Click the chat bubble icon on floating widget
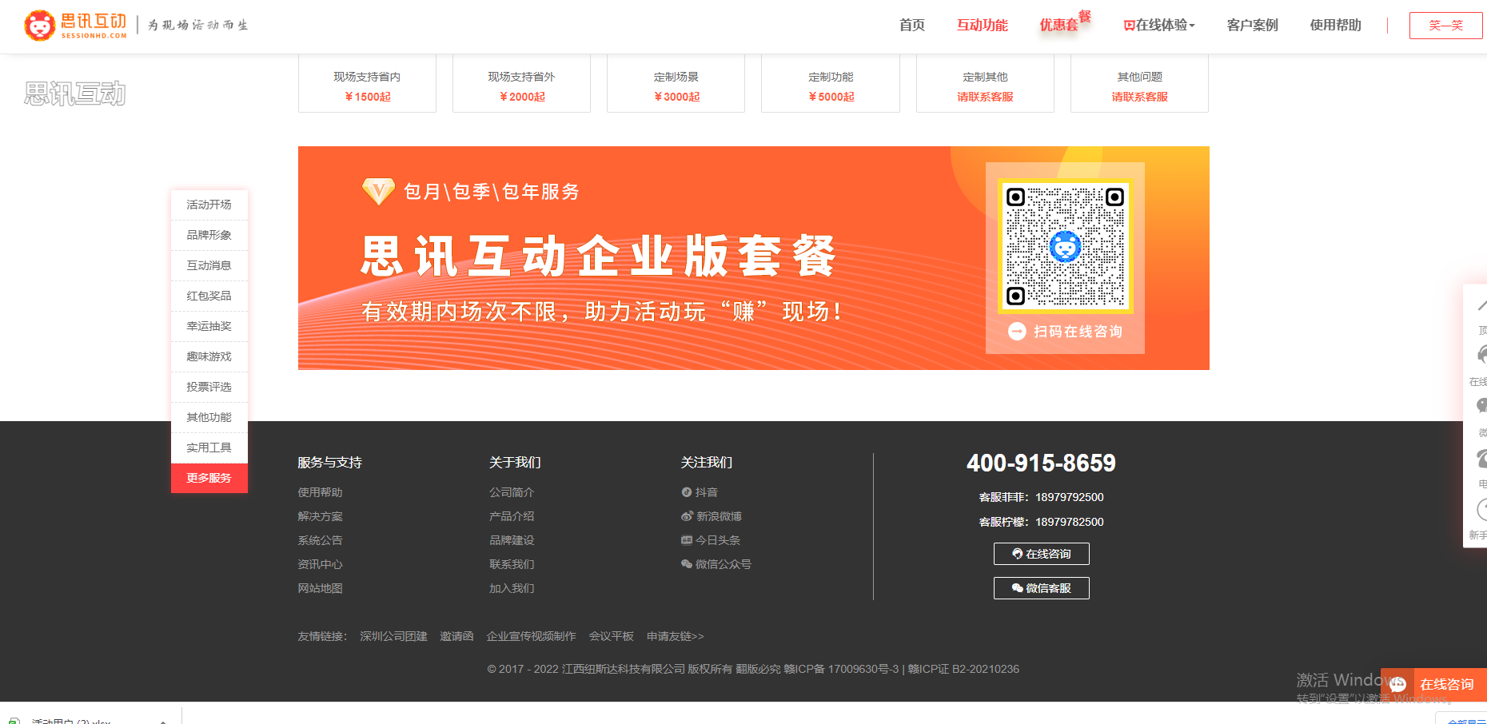Image resolution: width=1487 pixels, height=724 pixels. (1397, 685)
